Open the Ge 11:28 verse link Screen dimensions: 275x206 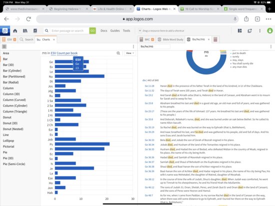149,86
